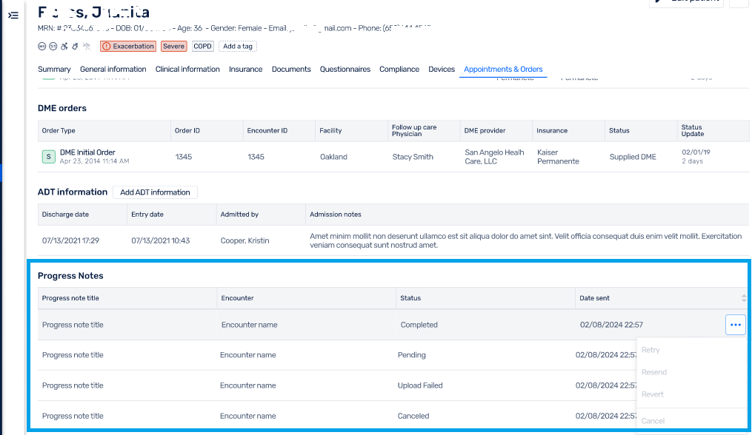Click Encounter name in the Pending row
Screen dimensions: 752x435
(248, 355)
